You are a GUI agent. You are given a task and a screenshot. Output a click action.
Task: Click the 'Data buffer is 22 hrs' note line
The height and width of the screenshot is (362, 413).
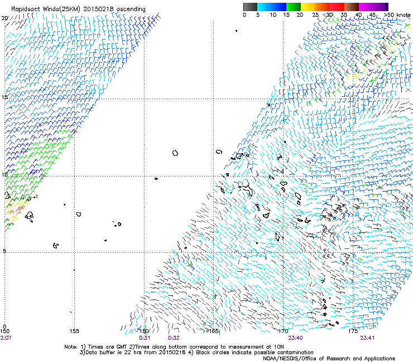196,353
